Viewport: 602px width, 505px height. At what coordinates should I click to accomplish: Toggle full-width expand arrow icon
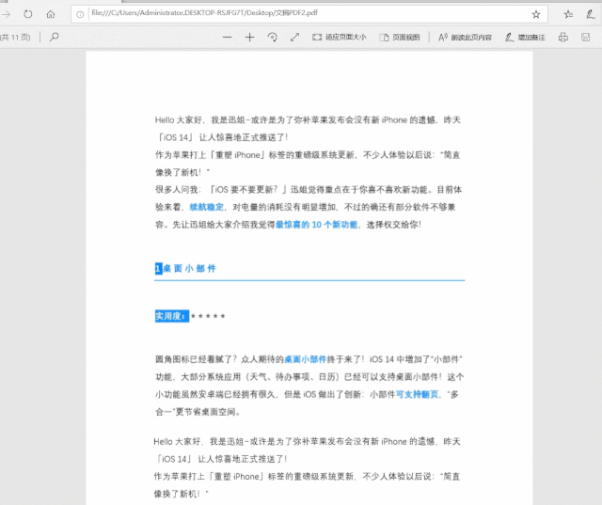tap(294, 38)
